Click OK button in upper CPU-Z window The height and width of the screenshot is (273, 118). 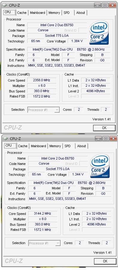104,128
